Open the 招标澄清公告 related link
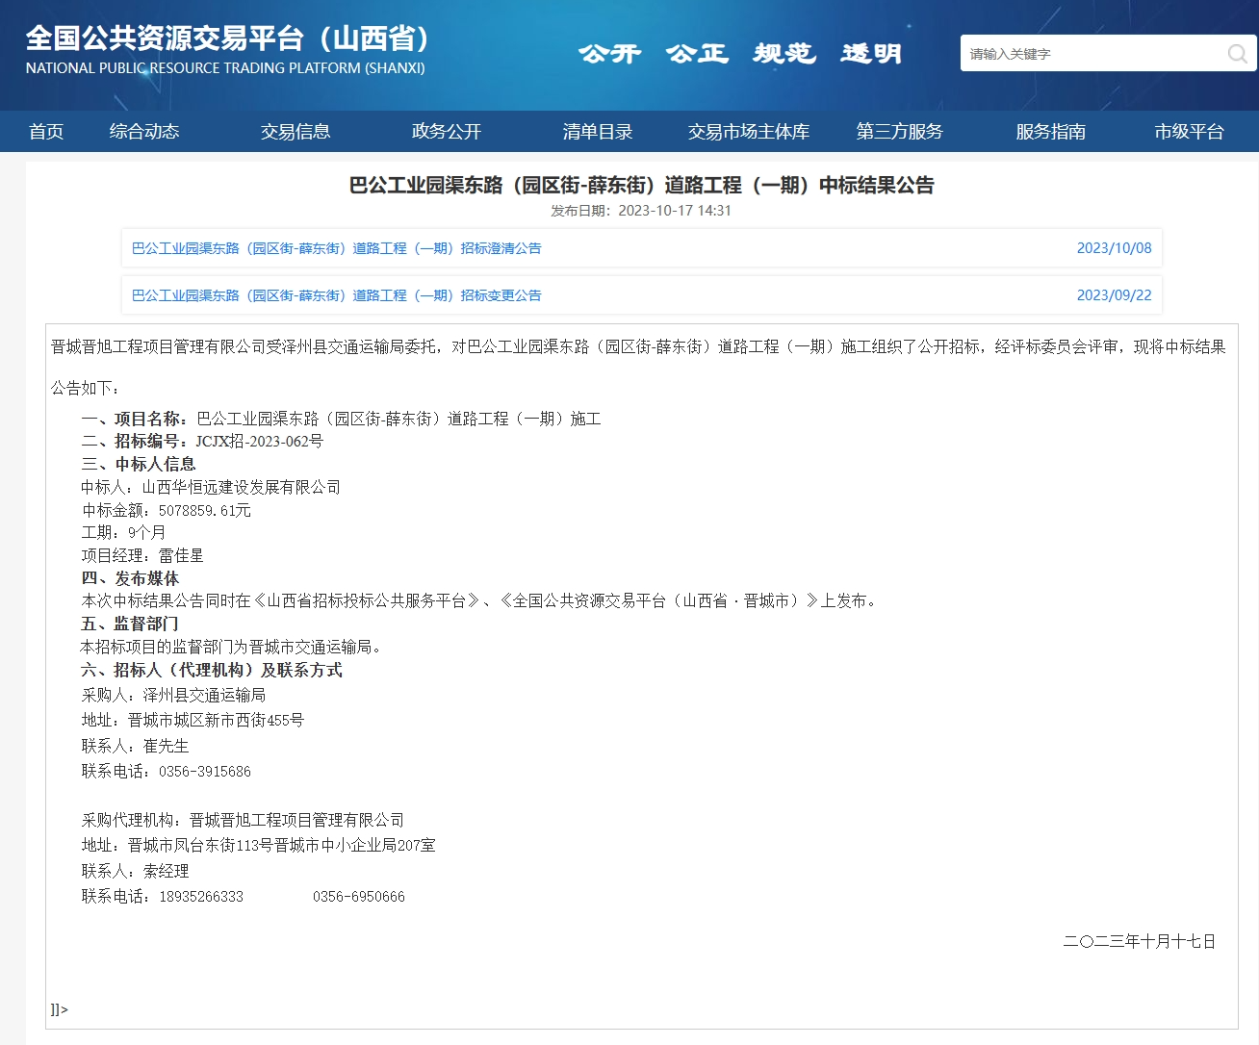Screen dimensions: 1259x1045 337,248
